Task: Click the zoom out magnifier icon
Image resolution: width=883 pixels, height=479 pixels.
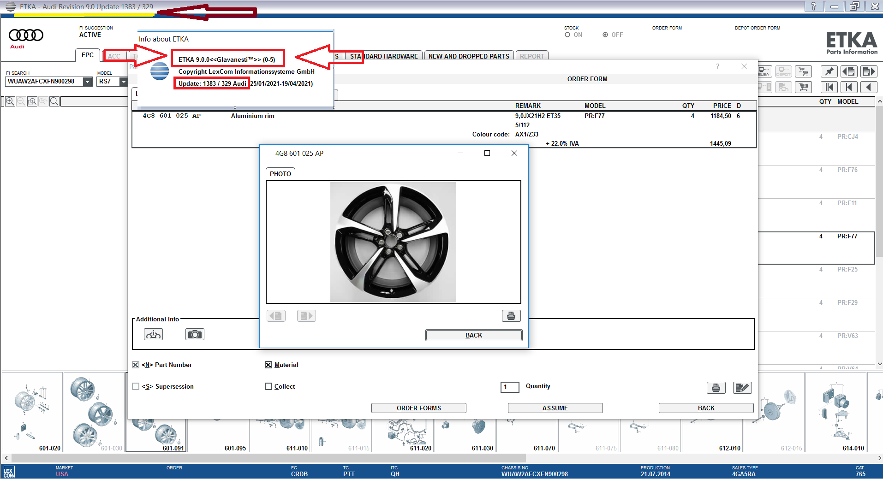Action: pyautogui.click(x=21, y=101)
